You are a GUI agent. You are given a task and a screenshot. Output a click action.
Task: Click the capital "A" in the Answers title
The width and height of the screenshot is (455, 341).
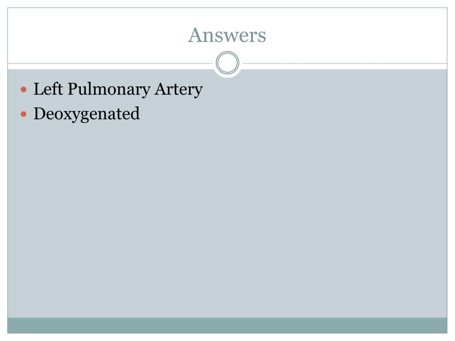pyautogui.click(x=195, y=35)
